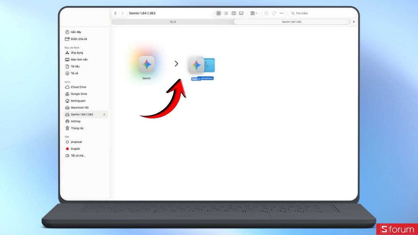
Task: Click the Applications folder shortcut
Action: (209, 65)
